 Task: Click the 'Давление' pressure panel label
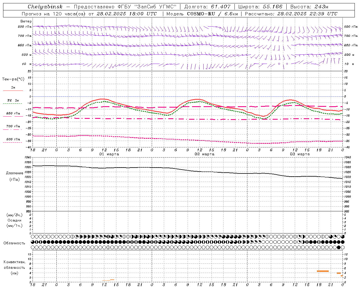click(15, 173)
